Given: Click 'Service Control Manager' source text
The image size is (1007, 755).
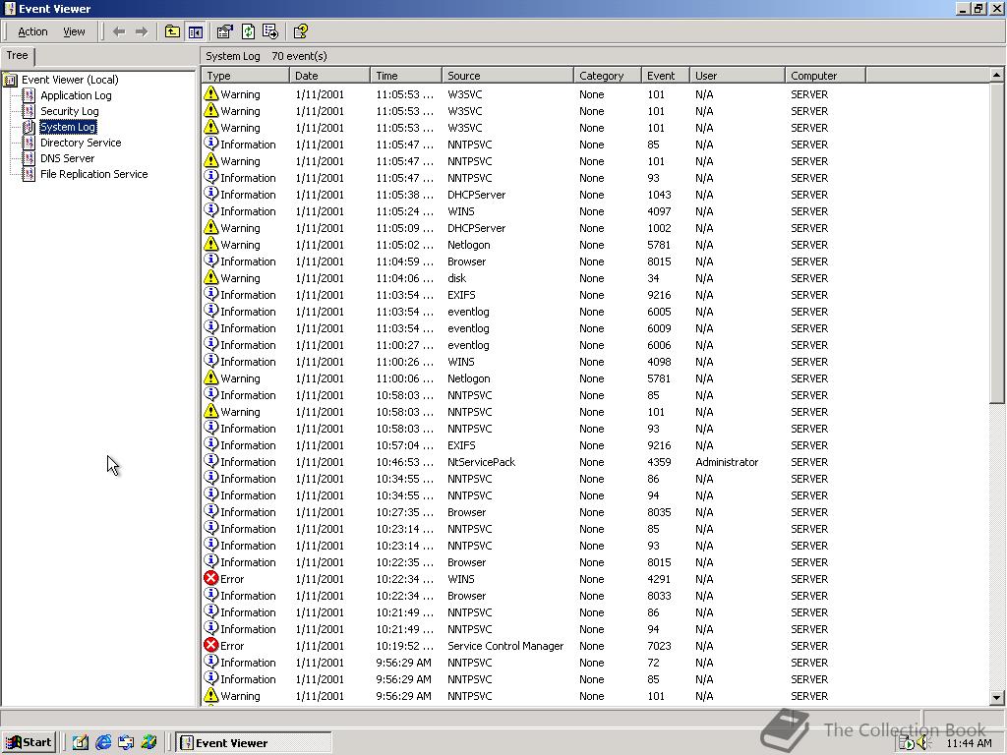Looking at the screenshot, I should (505, 646).
